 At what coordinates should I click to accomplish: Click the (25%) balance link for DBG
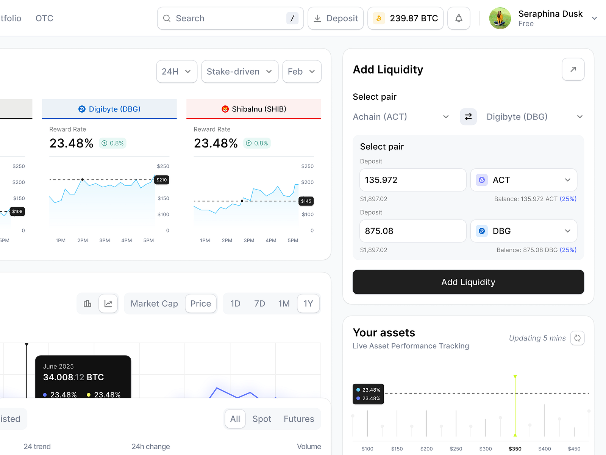coord(568,250)
